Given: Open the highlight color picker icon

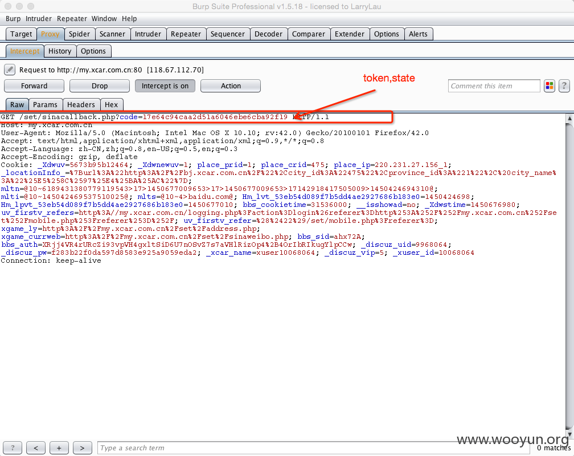Looking at the screenshot, I should (549, 85).
